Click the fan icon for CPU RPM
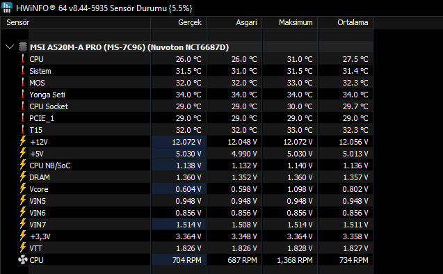The image size is (443, 274). (x=23, y=259)
